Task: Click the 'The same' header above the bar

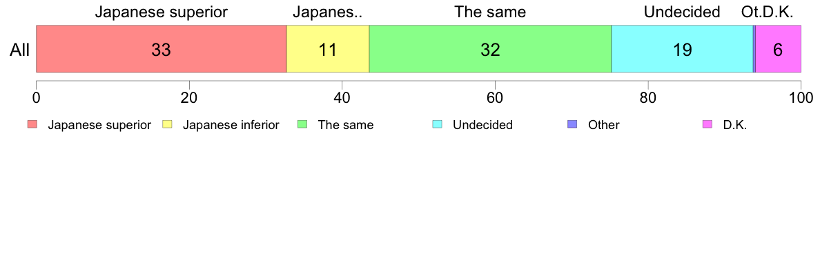Action: coord(490,12)
